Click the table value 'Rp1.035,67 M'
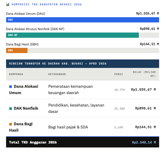 click(144, 90)
